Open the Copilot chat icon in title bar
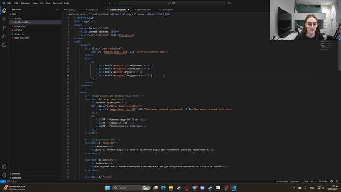 [x=229, y=3]
